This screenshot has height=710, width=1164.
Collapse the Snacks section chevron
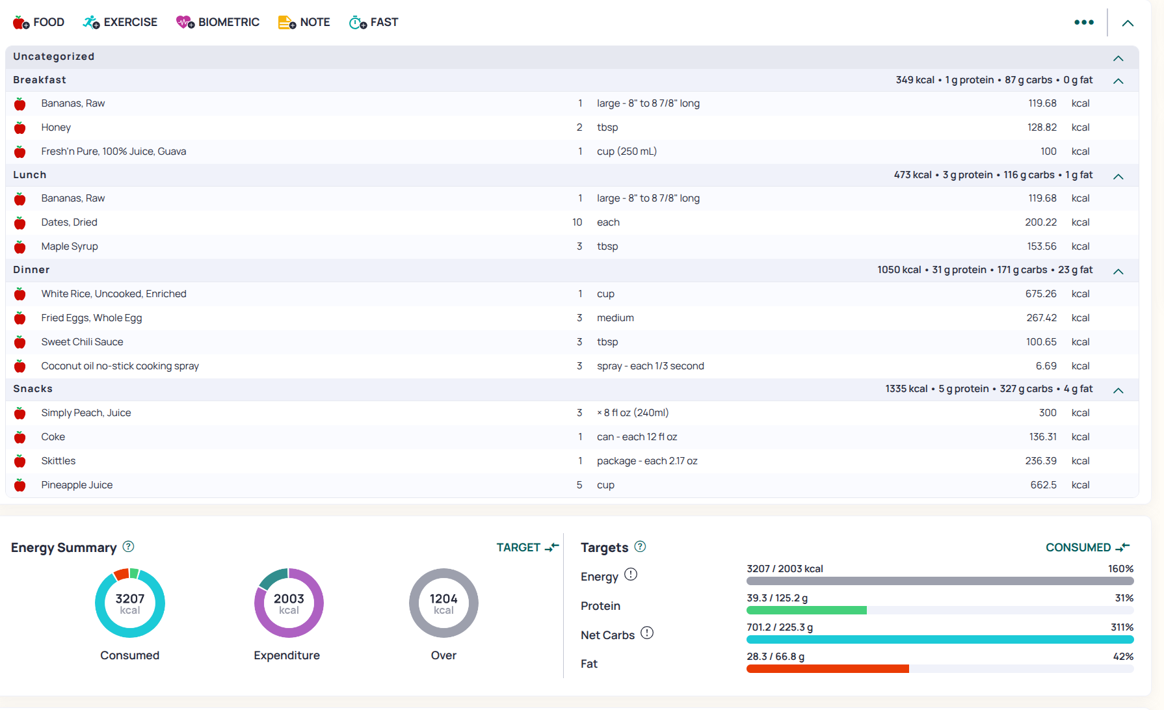pyautogui.click(x=1118, y=391)
